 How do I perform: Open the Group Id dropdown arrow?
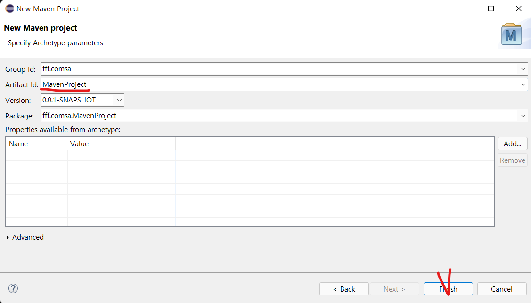(x=523, y=69)
